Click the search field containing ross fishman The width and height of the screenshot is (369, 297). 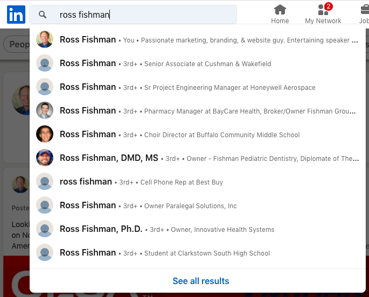[x=133, y=15]
